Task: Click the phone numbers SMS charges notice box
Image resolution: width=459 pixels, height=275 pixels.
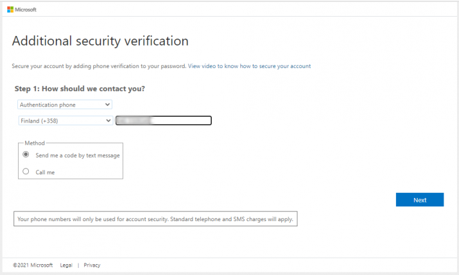Action: coord(155,219)
